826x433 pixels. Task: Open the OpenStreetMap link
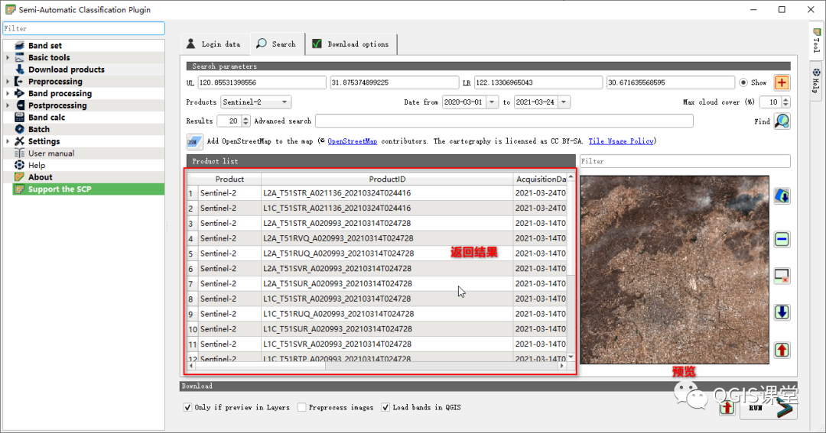(x=353, y=141)
